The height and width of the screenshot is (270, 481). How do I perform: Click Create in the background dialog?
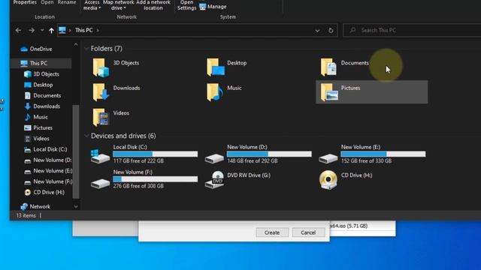click(272, 232)
